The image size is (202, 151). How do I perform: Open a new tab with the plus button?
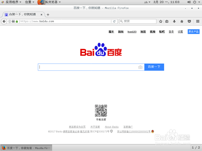48,14
